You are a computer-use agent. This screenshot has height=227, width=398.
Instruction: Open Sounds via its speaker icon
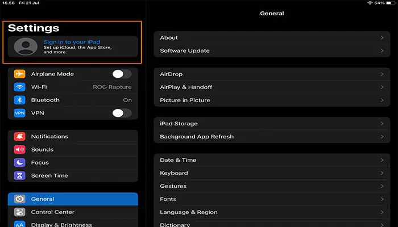tap(20, 150)
